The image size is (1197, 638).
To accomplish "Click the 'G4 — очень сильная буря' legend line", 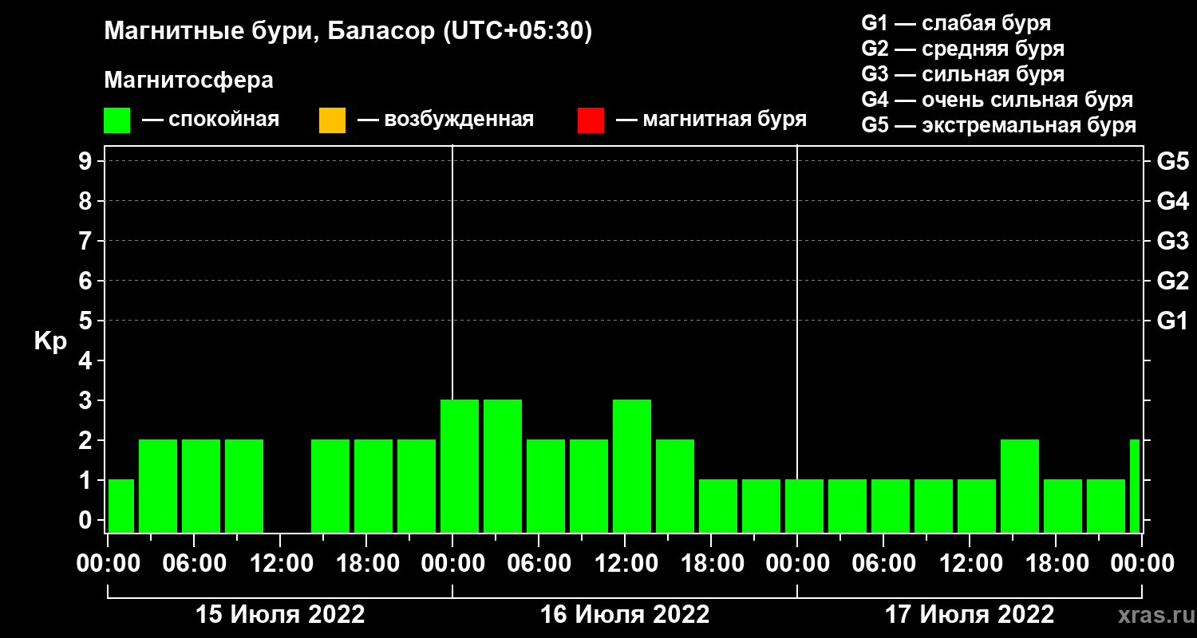I will click(x=997, y=100).
